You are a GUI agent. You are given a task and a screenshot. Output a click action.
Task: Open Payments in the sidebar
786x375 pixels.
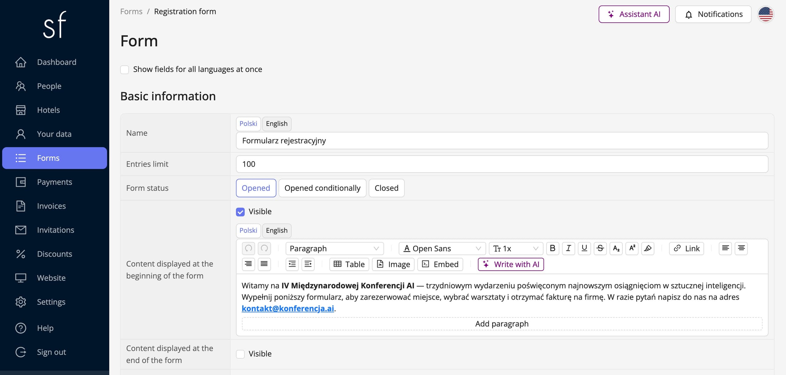pos(55,182)
